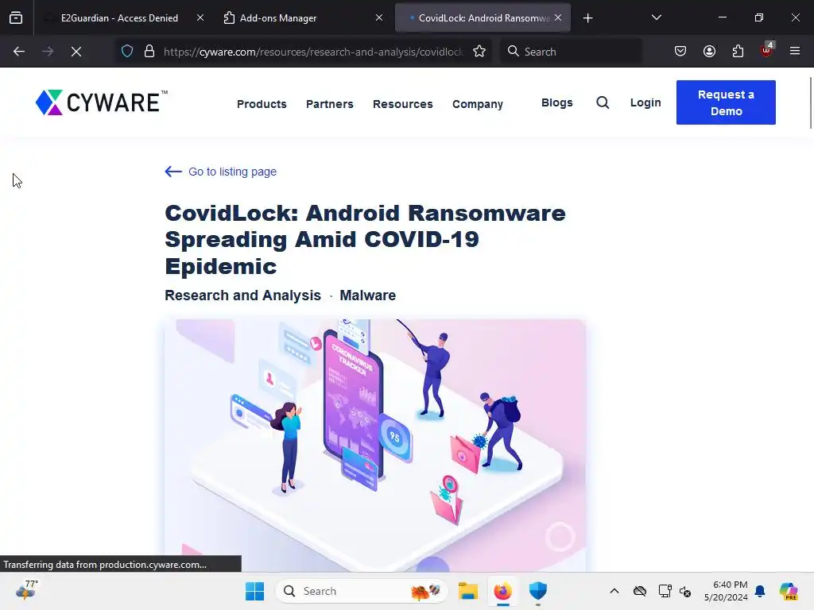Open the Company menu
Screen dimensions: 814x610
point(478,104)
